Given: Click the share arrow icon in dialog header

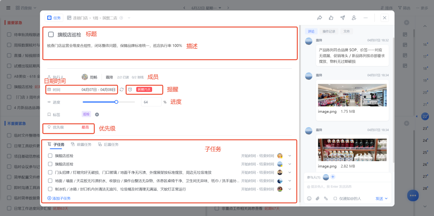Looking at the screenshot, I should (319, 18).
